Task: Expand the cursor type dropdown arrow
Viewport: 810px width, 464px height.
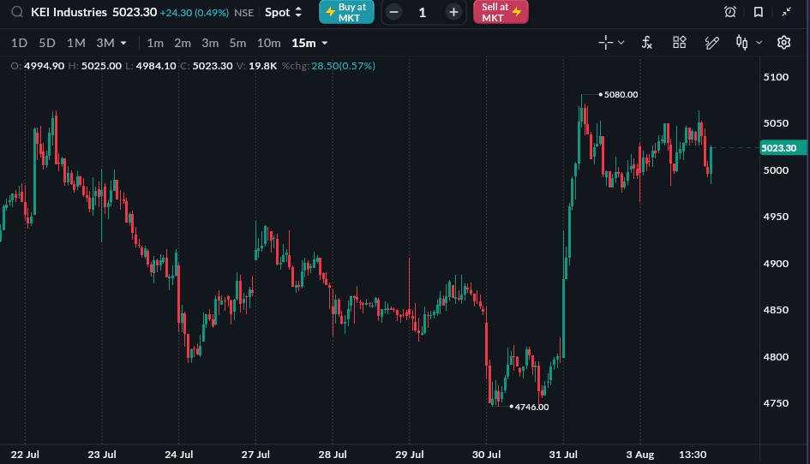Action: (x=621, y=43)
